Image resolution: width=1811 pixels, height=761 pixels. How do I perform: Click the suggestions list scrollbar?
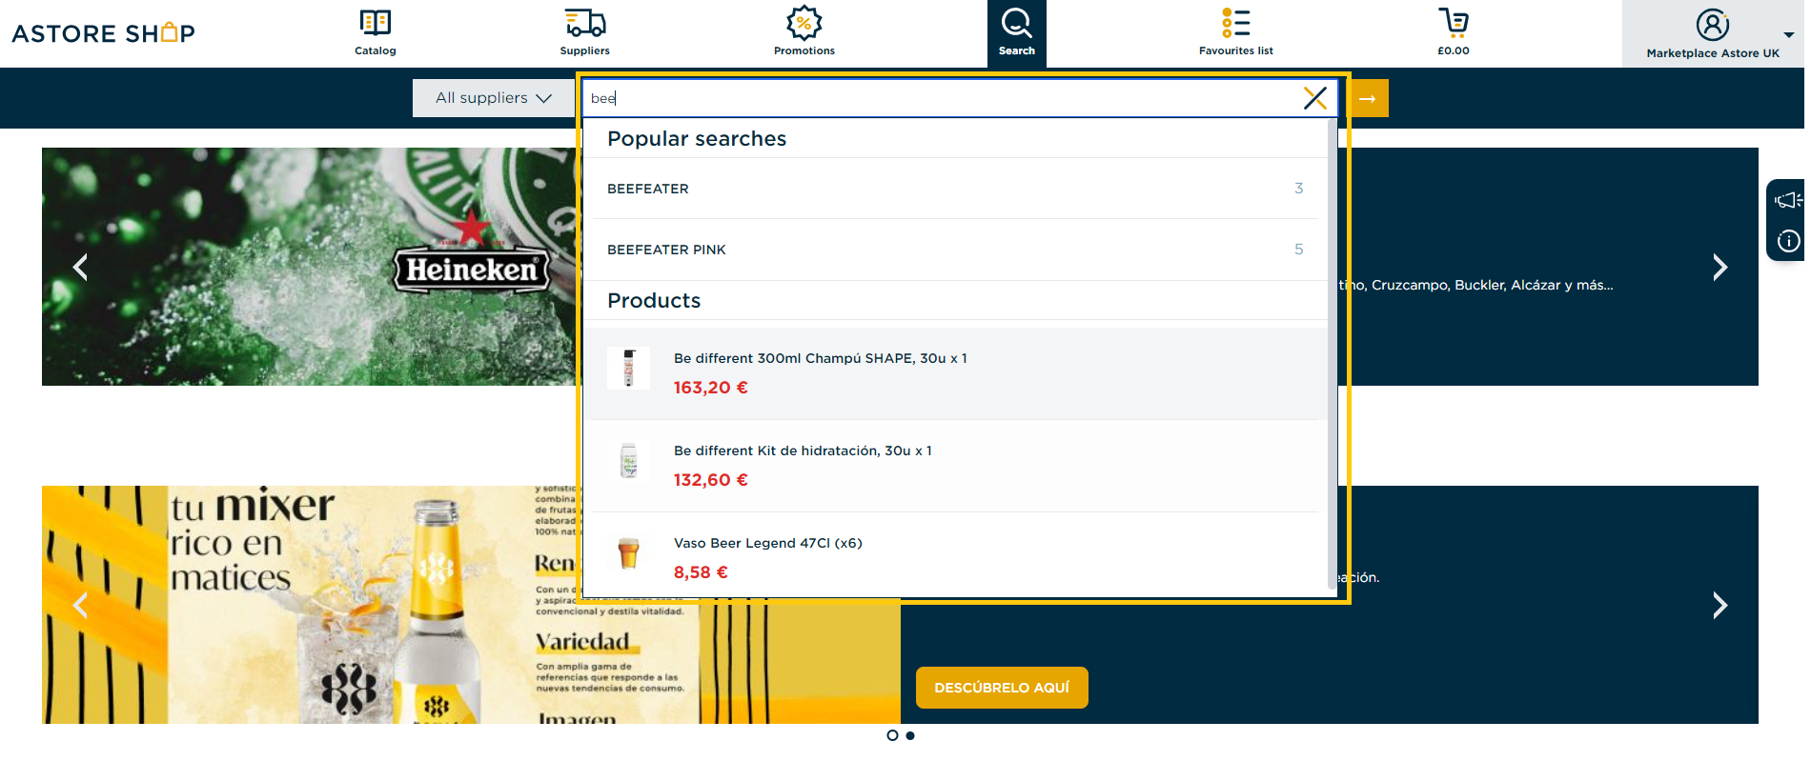pyautogui.click(x=1332, y=354)
